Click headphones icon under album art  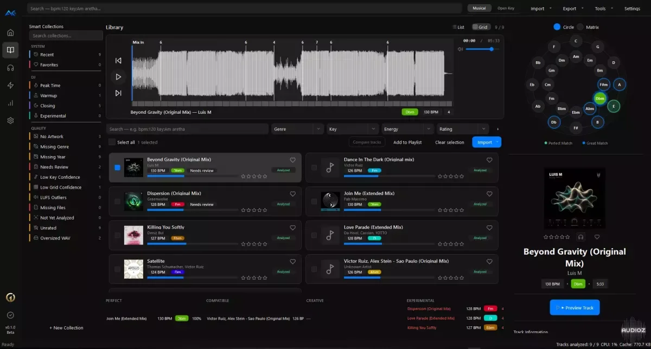(x=581, y=237)
